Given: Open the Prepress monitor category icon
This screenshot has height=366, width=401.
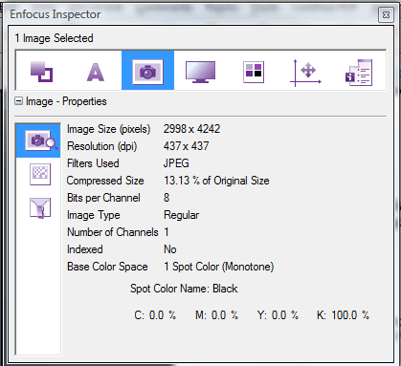Looking at the screenshot, I should coord(200,72).
